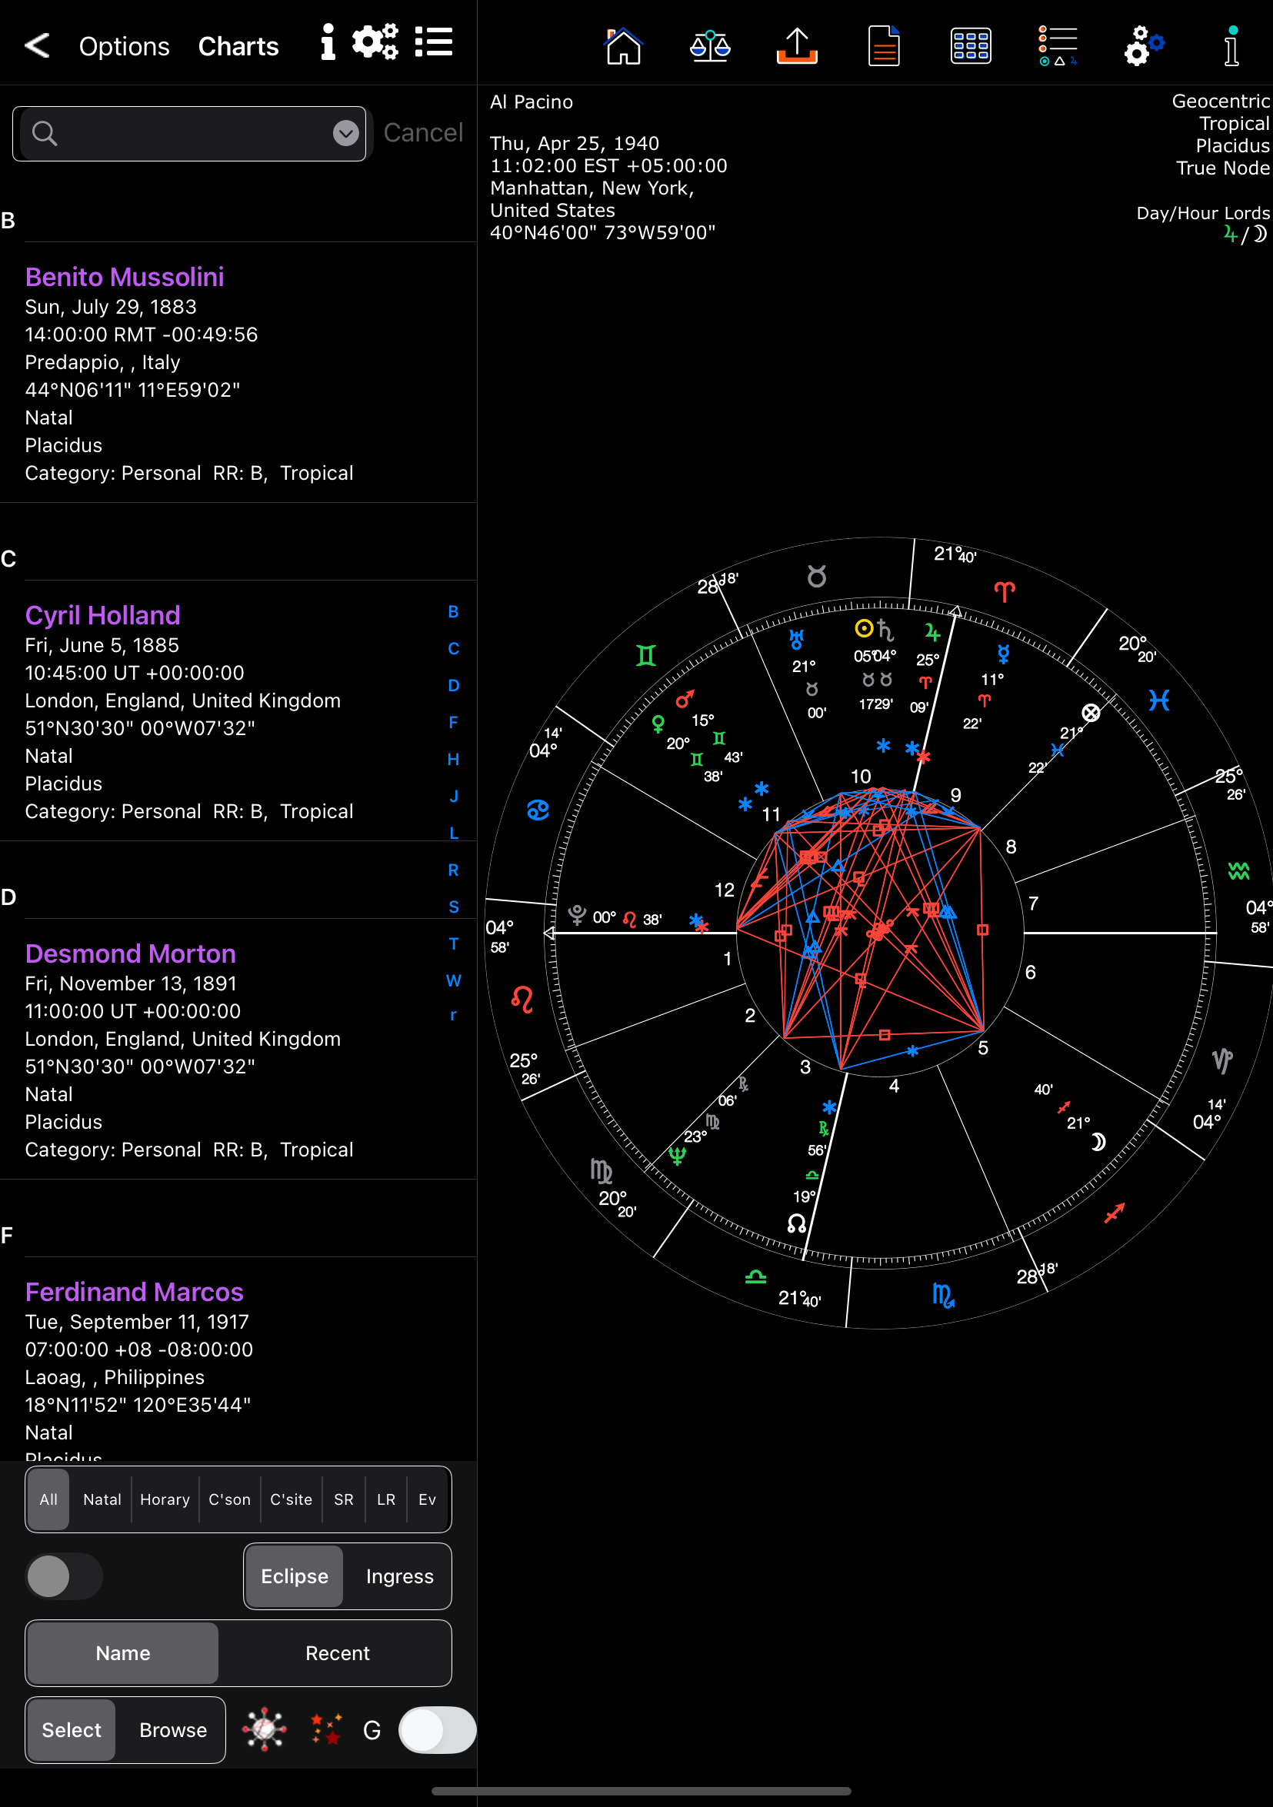Select the Horary filter tab
Screen dimensions: 1273x1807
pyautogui.click(x=165, y=1499)
